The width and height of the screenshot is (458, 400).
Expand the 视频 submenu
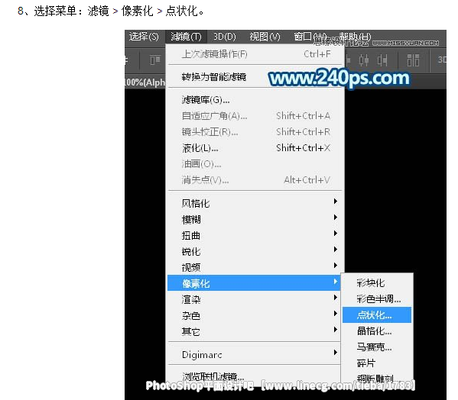[x=255, y=267]
